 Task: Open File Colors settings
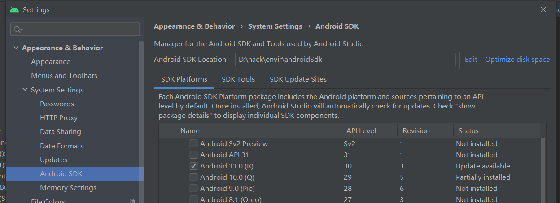[48, 201]
